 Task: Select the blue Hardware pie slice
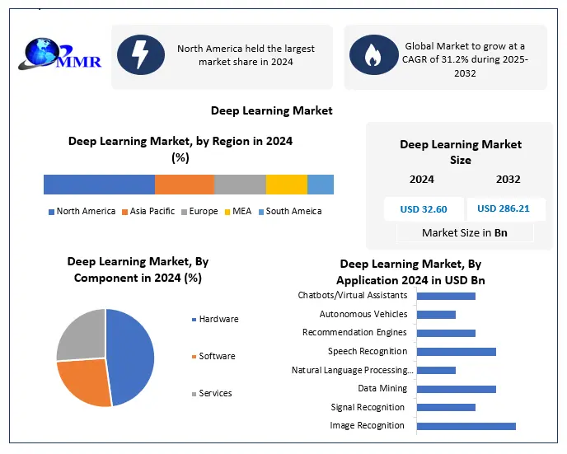pos(132,354)
